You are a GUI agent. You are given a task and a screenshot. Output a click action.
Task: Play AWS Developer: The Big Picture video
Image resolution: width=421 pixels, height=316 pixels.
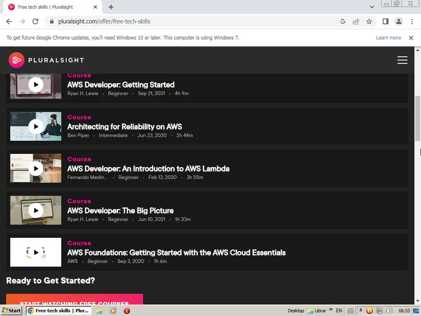(36, 210)
